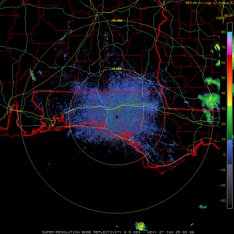Click the "-10" value on the dBZ scale
Screen dimensions: 234x234
222,170
